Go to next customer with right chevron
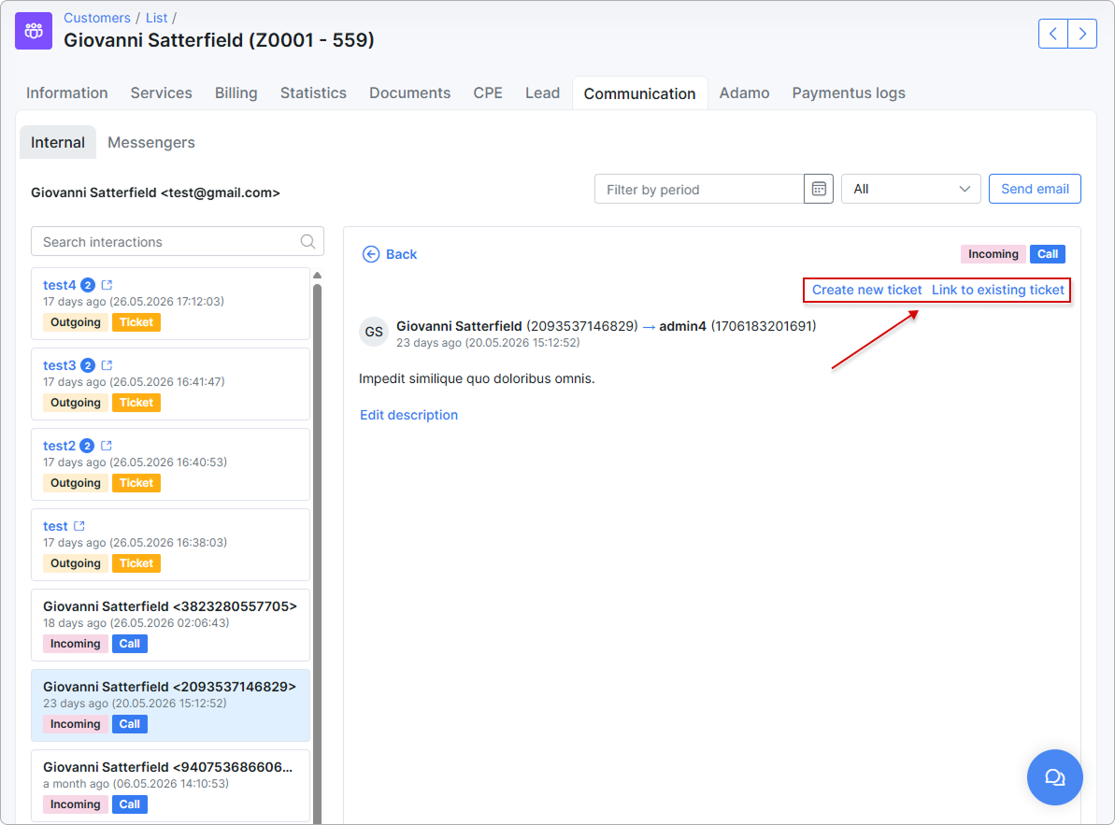1115x825 pixels. coord(1082,34)
